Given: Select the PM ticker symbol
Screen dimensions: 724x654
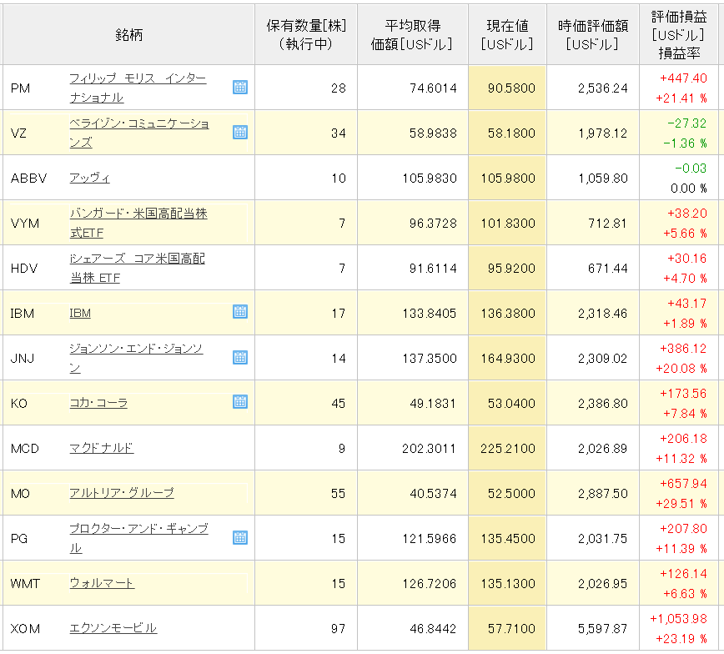Looking at the screenshot, I should coord(20,88).
